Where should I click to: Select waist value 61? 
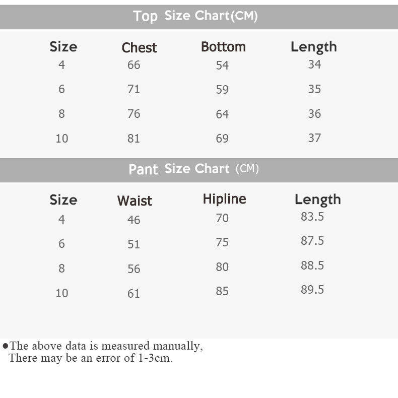134,293
